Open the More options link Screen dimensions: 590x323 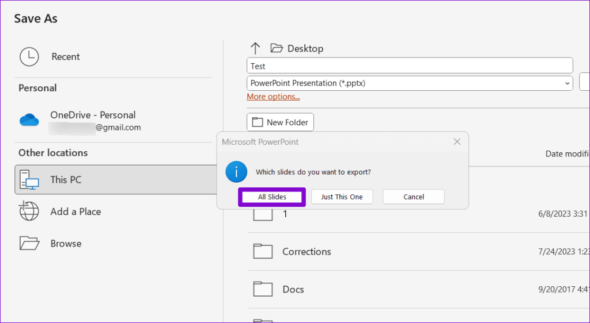(x=273, y=97)
